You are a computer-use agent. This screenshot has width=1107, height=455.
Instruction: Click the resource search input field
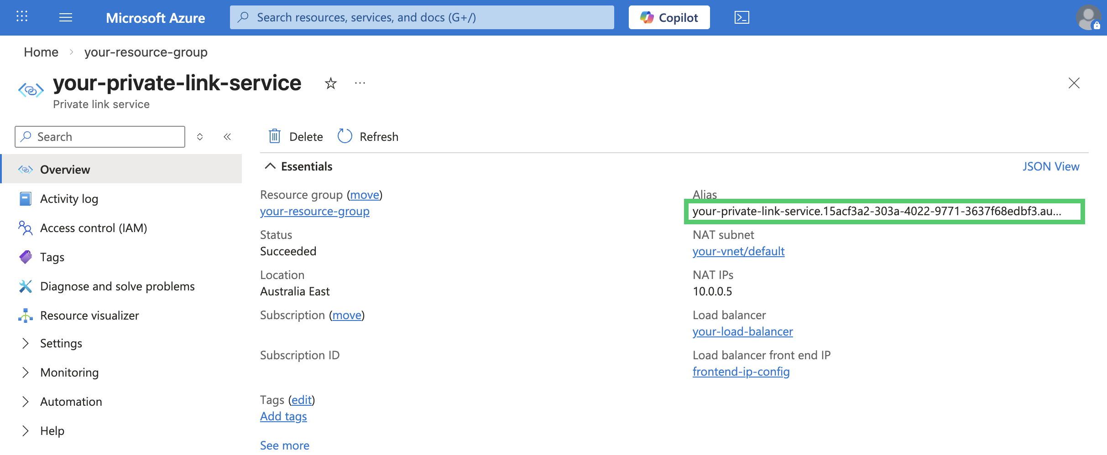pos(422,17)
